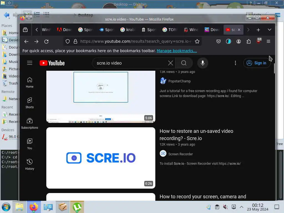Close the active YouTube tab
Screen dimensions: 284x213
point(239,30)
